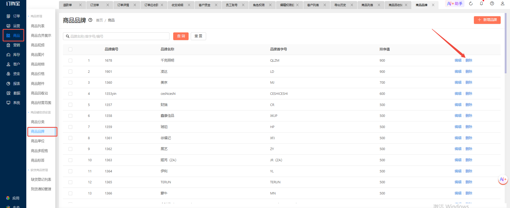This screenshot has width=510, height=208.
Task: Open the help question-mark icon in top bar
Action: pyautogui.click(x=492, y=4)
